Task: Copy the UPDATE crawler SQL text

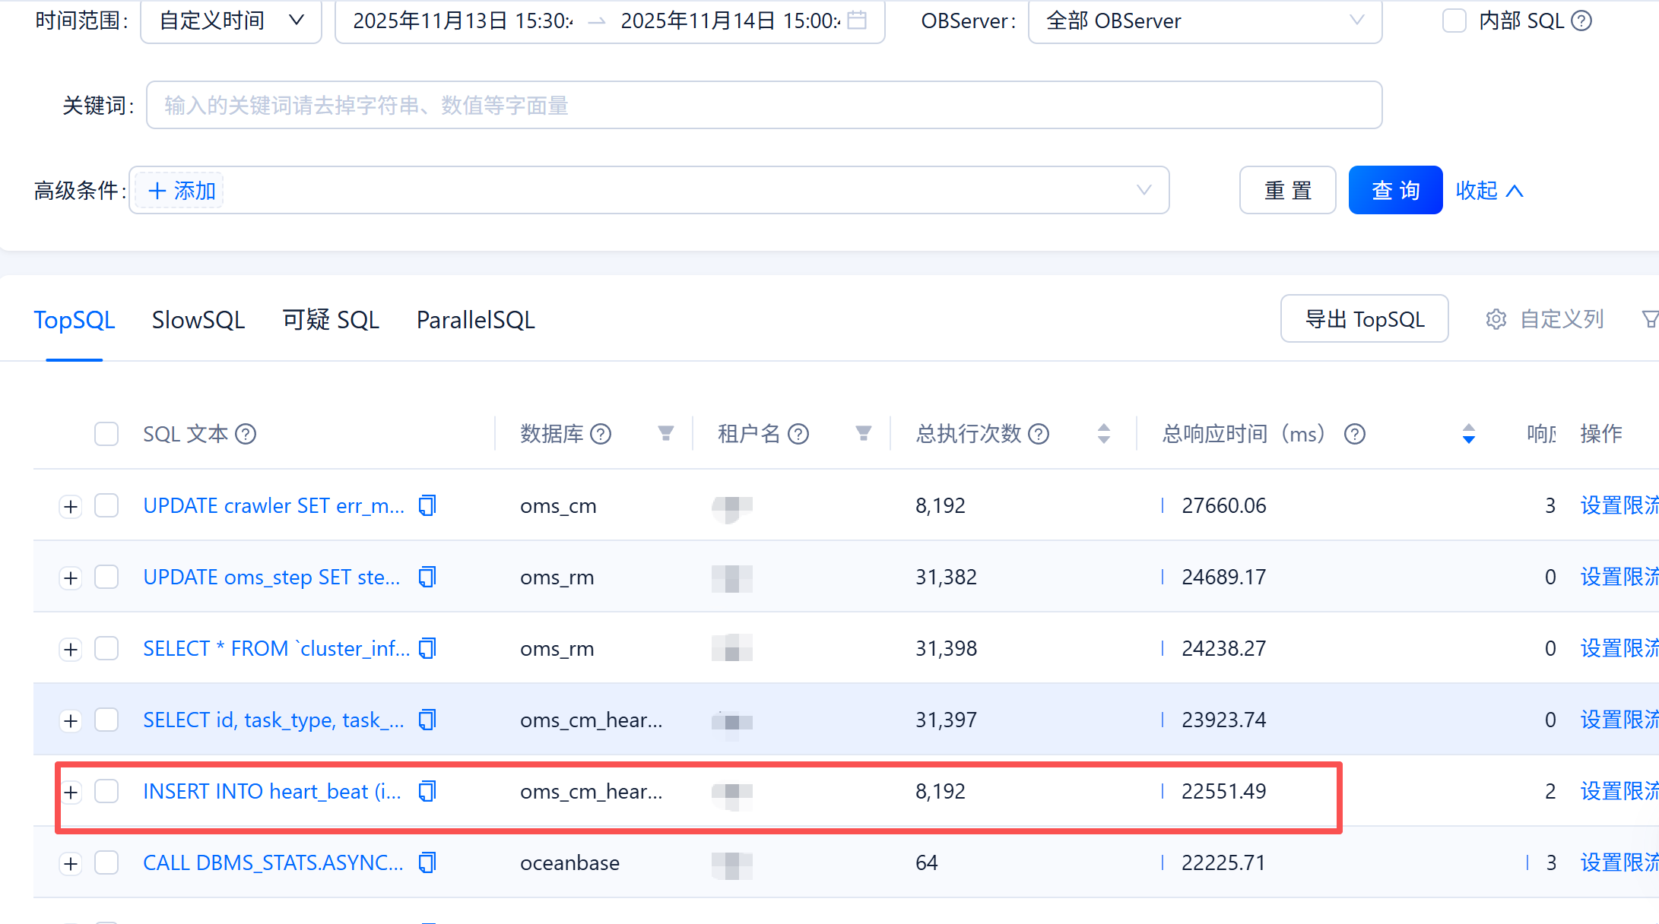Action: click(x=427, y=505)
